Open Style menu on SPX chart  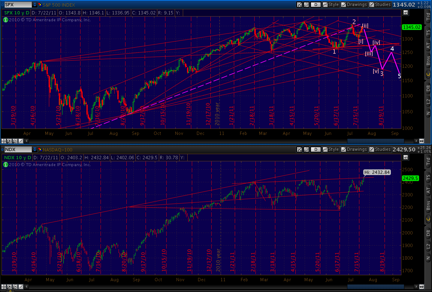pyautogui.click(x=331, y=4)
